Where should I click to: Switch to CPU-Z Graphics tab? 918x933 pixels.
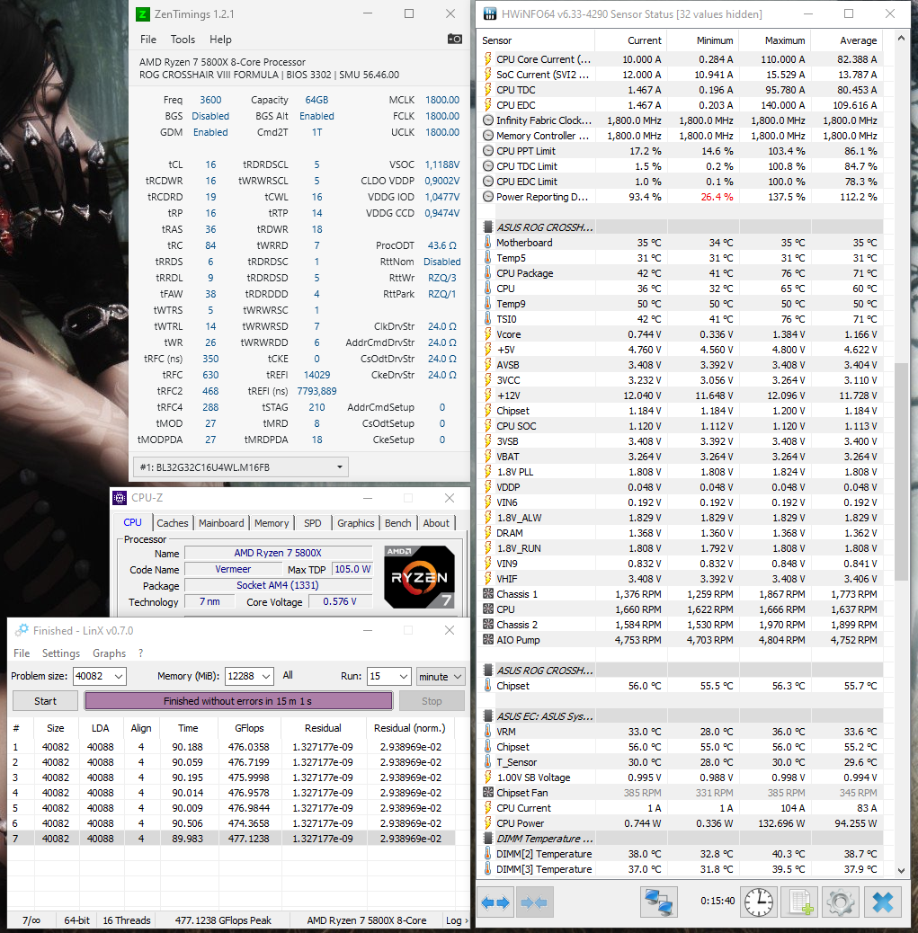point(356,523)
